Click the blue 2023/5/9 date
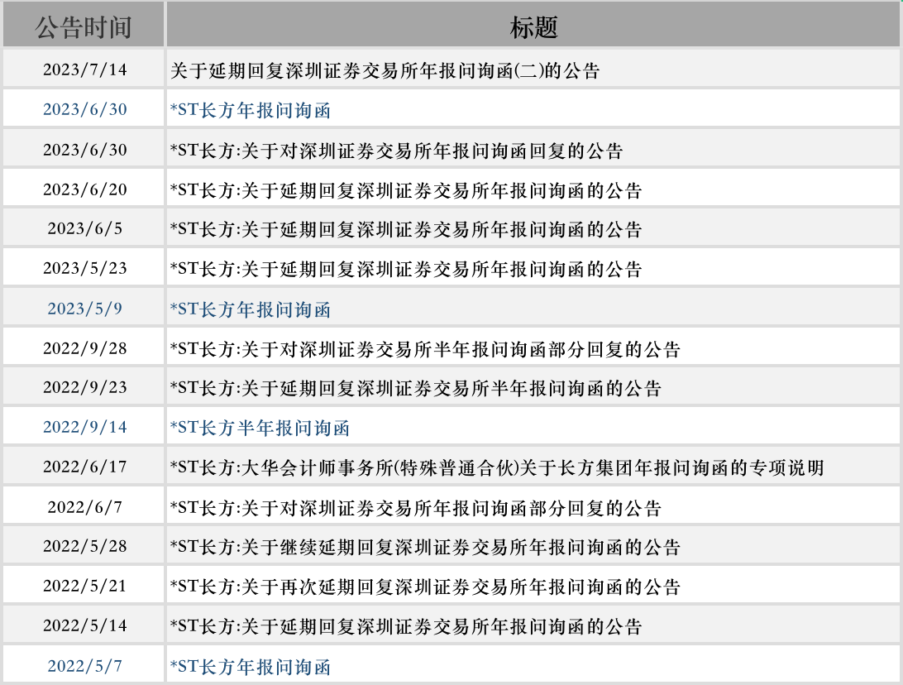 point(84,309)
